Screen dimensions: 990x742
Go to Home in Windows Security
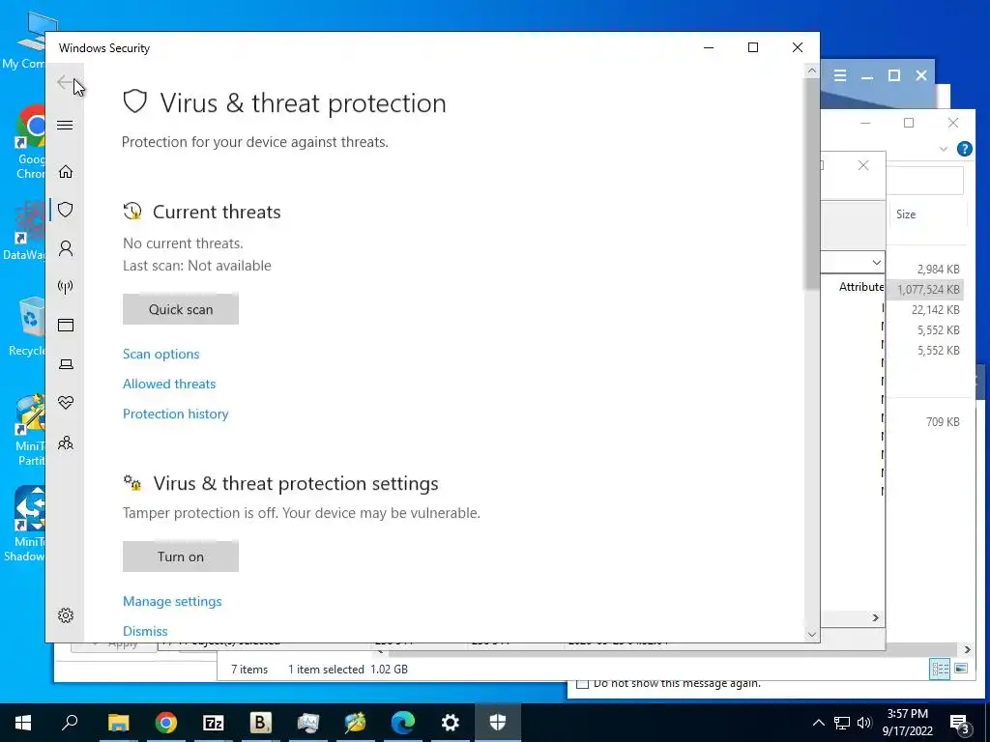tap(65, 172)
